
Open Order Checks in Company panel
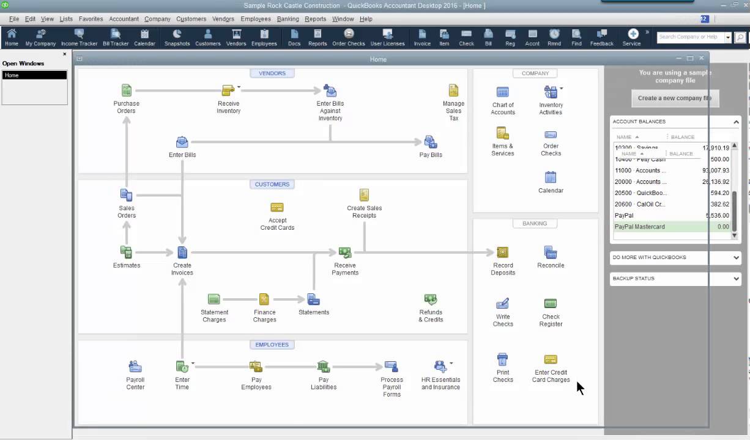(551, 135)
